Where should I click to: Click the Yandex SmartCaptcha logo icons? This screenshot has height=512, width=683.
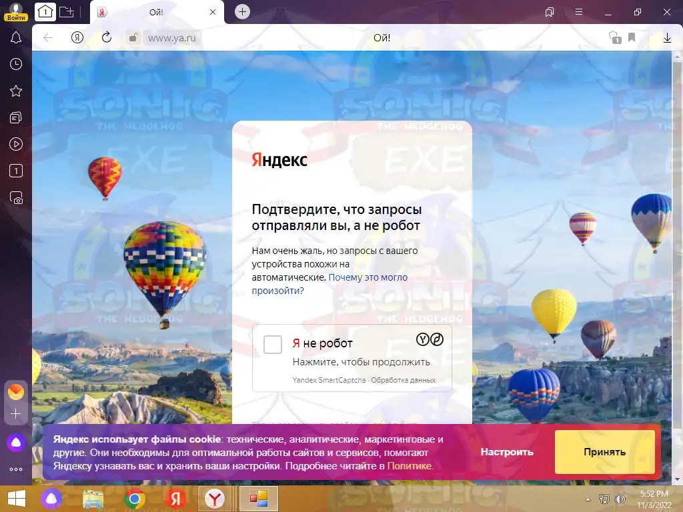430,339
